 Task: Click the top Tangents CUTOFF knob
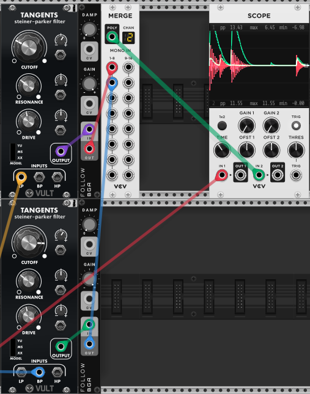(x=29, y=48)
